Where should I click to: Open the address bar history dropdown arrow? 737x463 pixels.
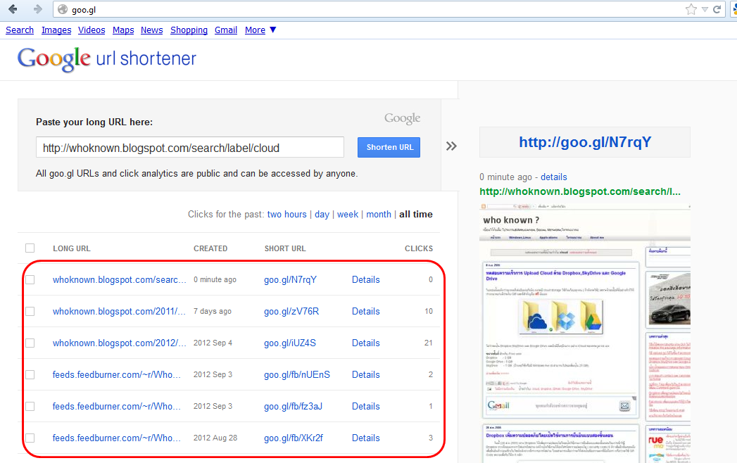(705, 9)
